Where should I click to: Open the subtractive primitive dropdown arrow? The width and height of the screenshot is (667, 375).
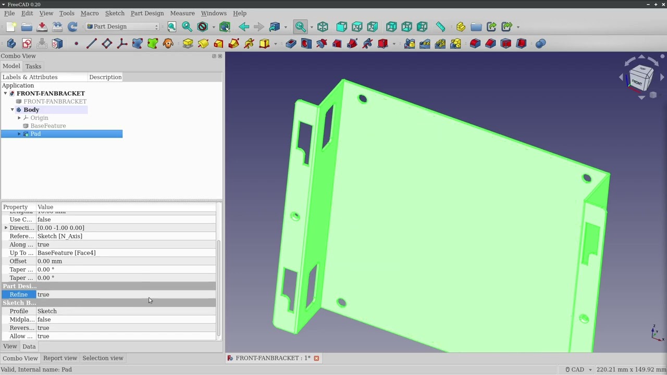[x=393, y=44]
